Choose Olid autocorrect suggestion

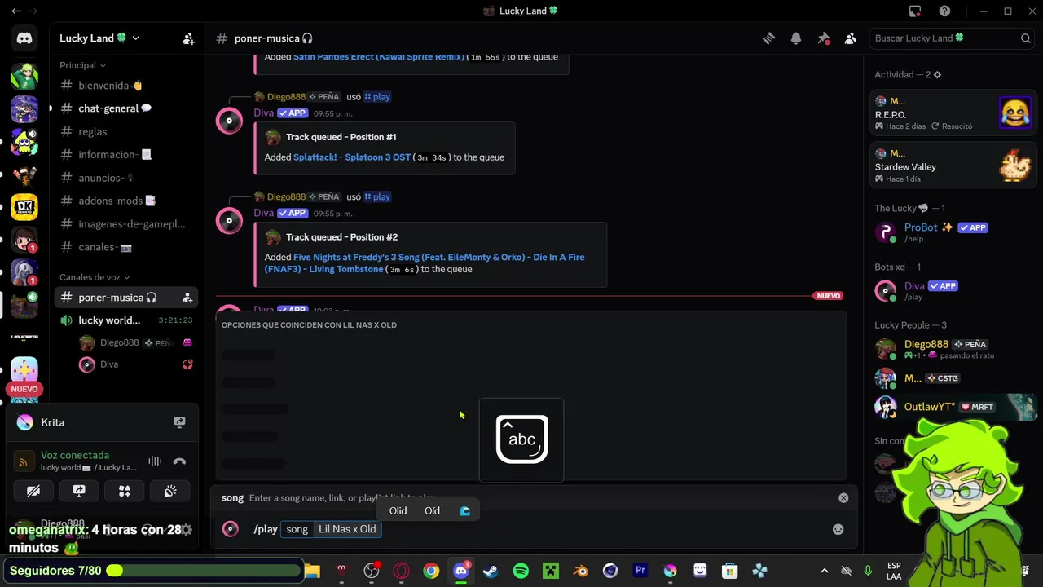coord(398,510)
